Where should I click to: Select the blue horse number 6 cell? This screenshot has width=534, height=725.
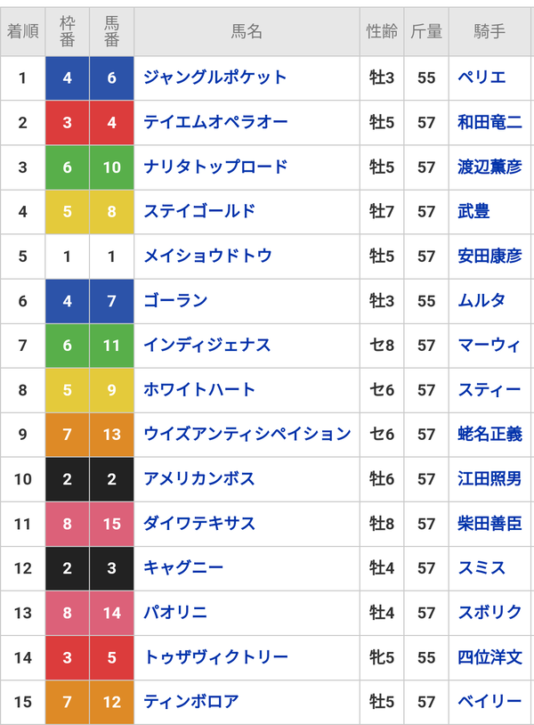click(112, 77)
